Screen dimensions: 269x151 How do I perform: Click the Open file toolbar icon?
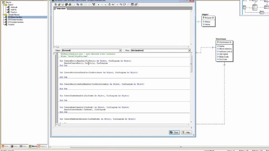coord(59,5)
